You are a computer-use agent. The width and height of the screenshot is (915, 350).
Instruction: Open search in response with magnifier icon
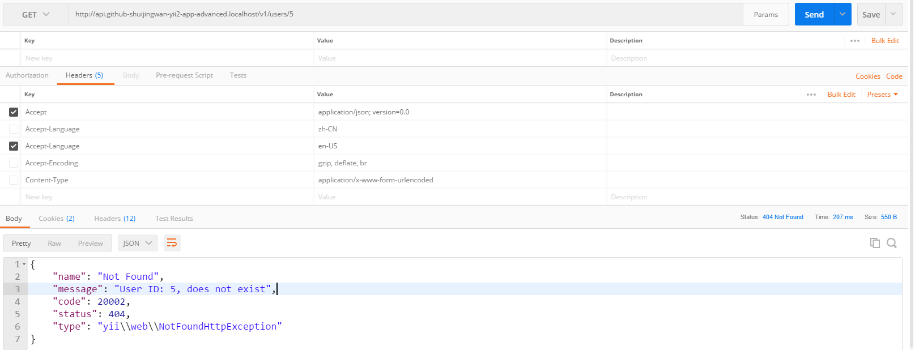[x=891, y=243]
